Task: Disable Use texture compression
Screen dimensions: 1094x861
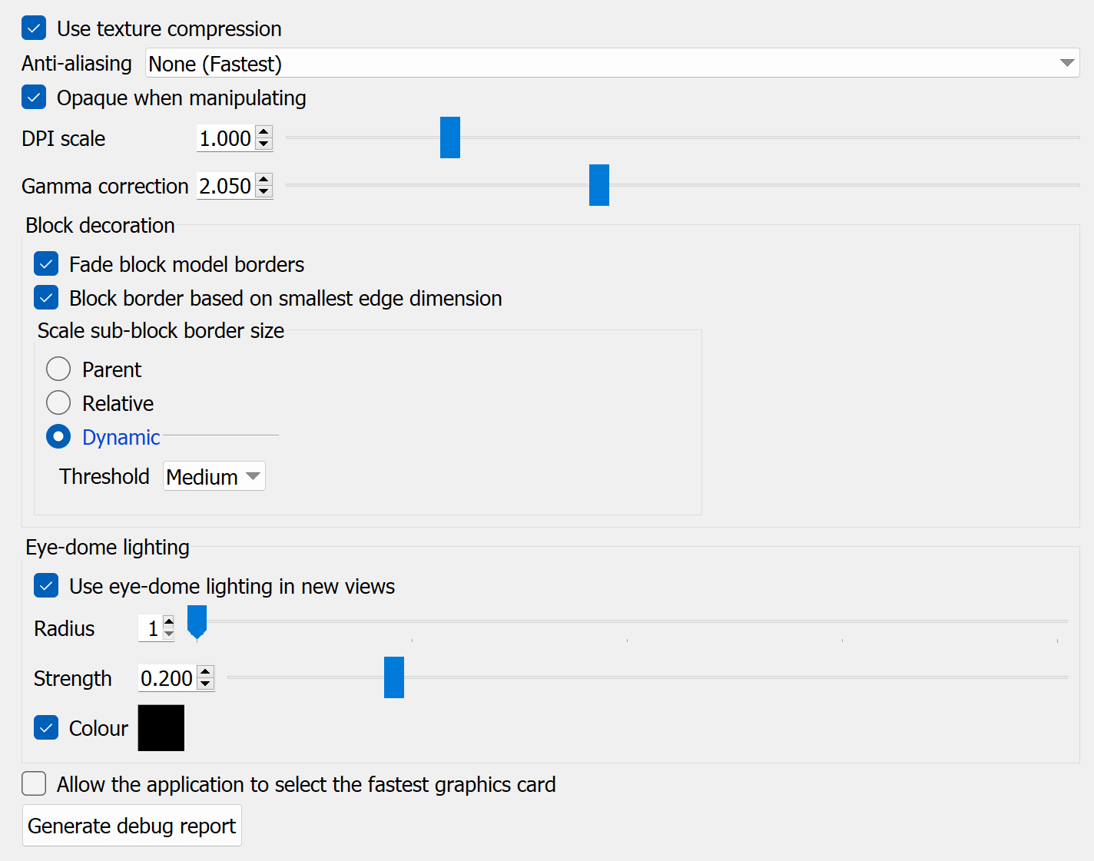Action: point(34,28)
